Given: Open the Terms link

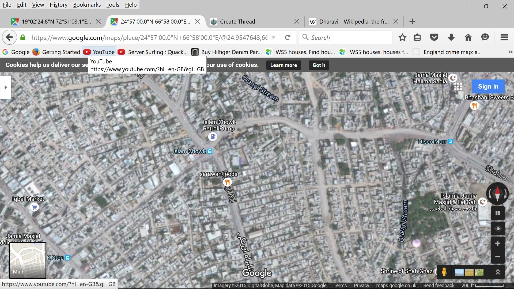Looking at the screenshot, I should 340,286.
